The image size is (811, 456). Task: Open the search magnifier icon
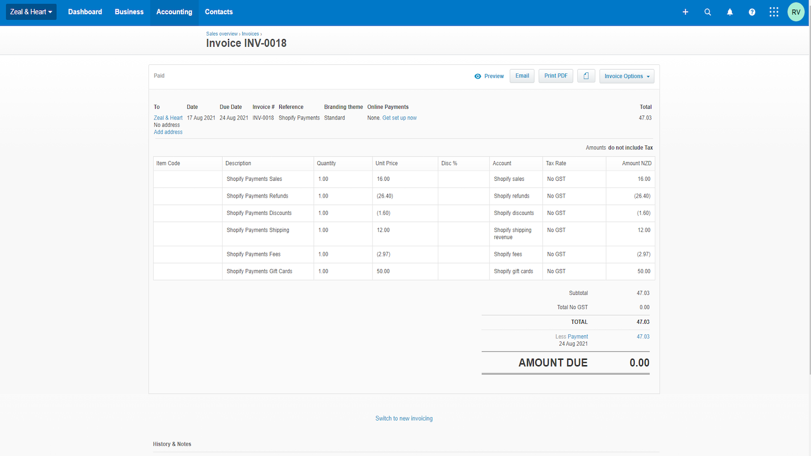coord(708,12)
